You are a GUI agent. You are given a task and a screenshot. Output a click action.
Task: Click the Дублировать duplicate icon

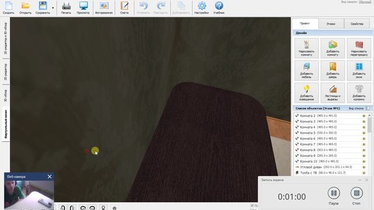pyautogui.click(x=181, y=8)
